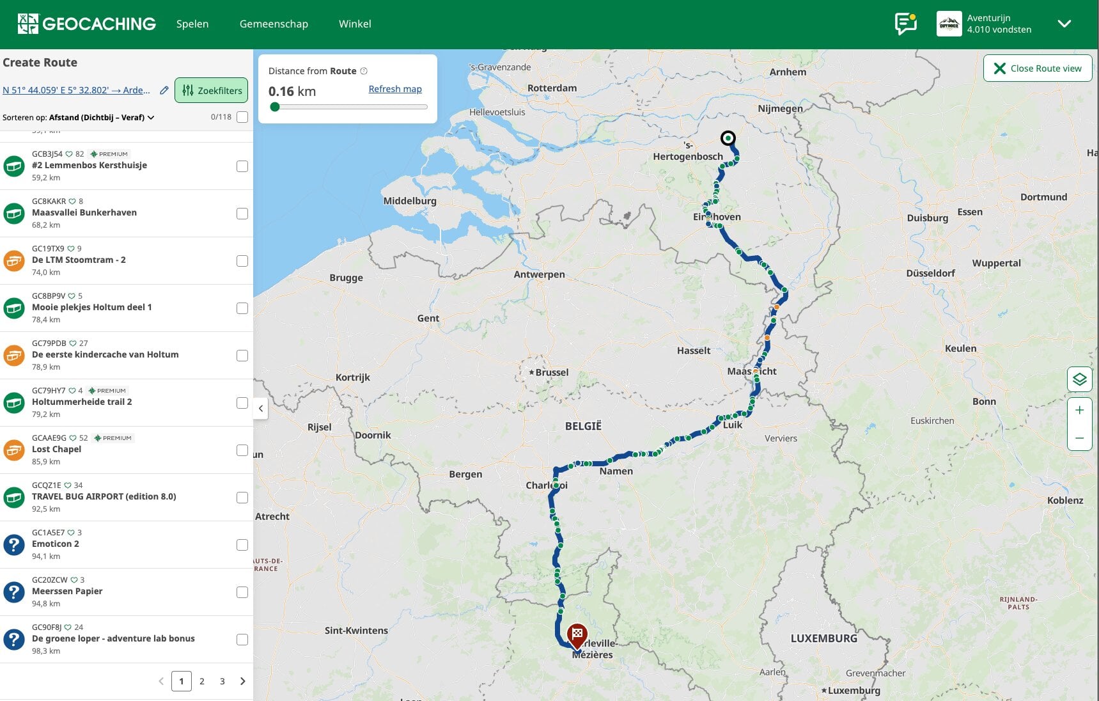Viewport: 1099px width, 701px height.
Task: Check the #2 Lemmenbos Kersthuisje cache
Action: tap(242, 166)
